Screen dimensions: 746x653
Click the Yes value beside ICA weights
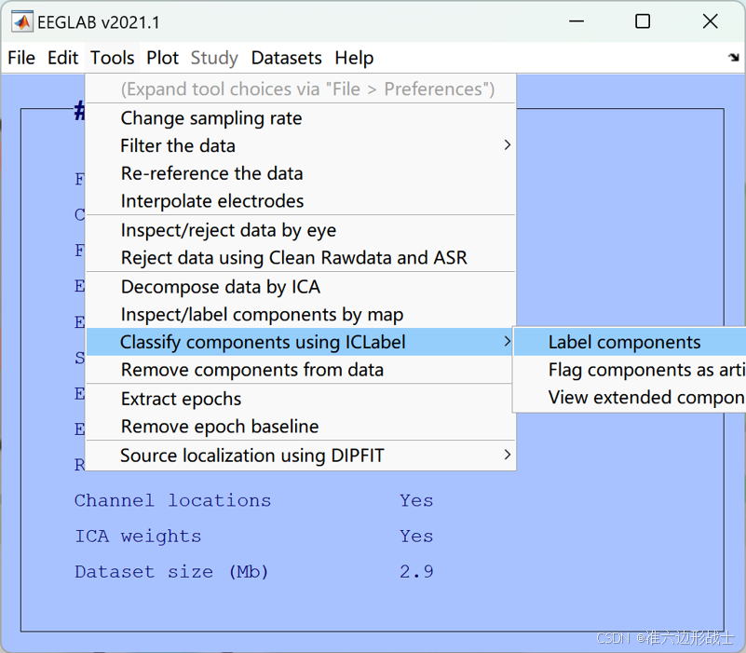pyautogui.click(x=416, y=537)
